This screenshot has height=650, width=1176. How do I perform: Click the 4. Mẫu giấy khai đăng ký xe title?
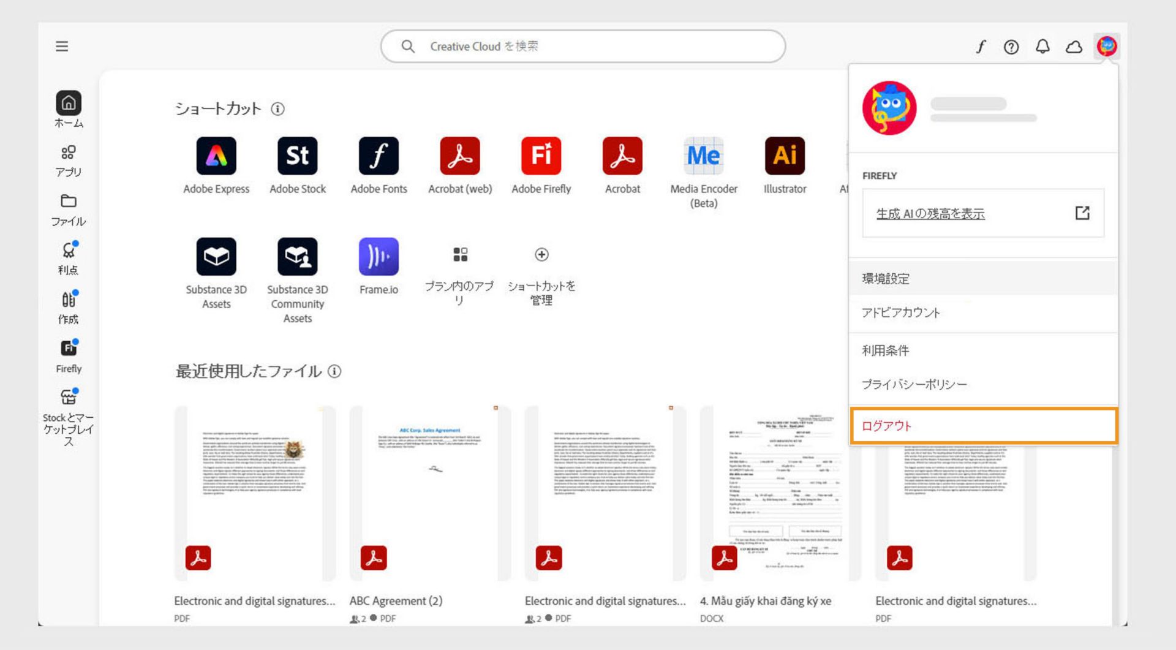(x=766, y=601)
